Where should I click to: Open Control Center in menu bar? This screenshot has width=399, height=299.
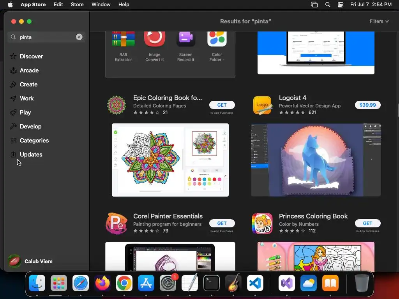[x=341, y=5]
